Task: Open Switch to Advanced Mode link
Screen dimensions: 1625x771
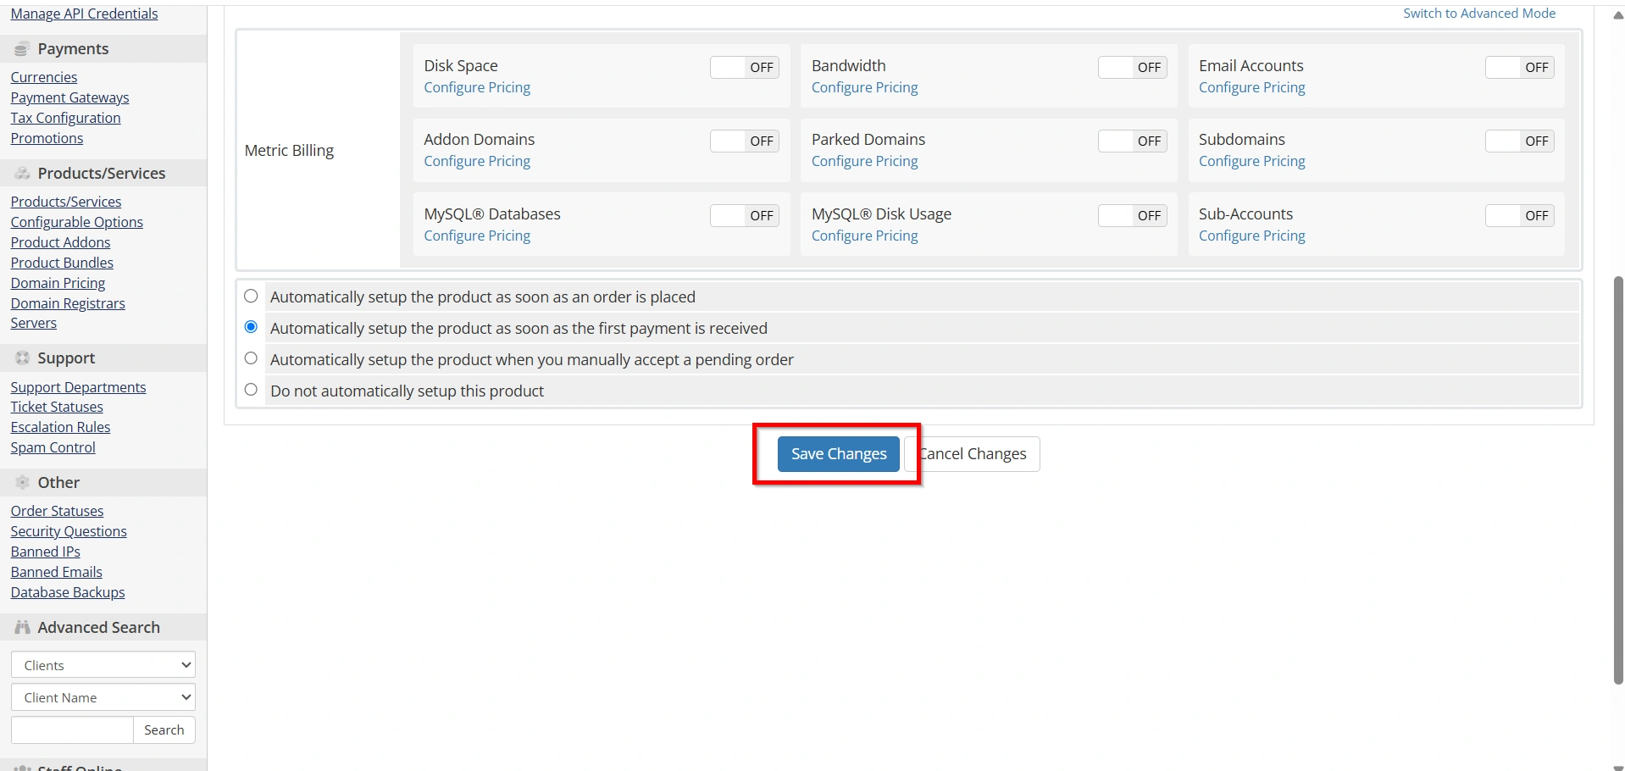Action: [x=1479, y=14]
